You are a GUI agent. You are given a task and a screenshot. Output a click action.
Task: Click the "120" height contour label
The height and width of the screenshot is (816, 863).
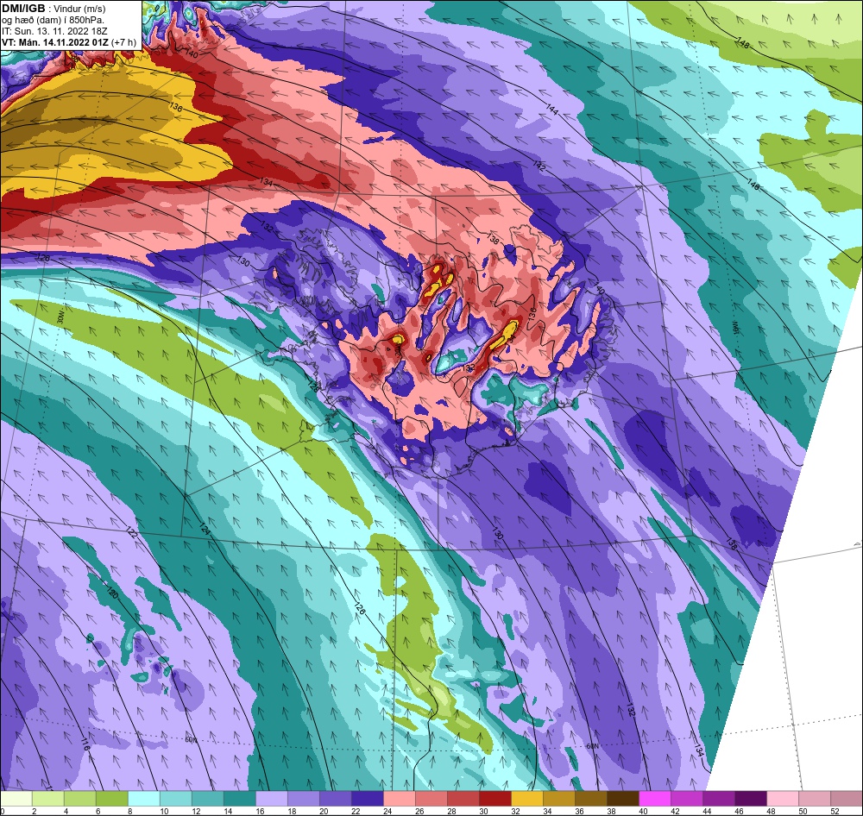(x=111, y=593)
